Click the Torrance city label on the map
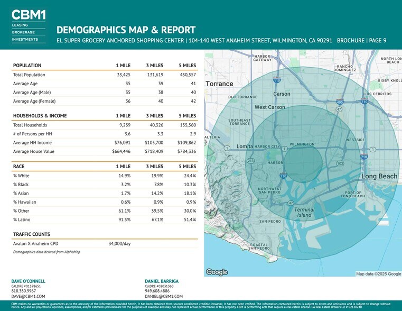Image resolution: width=402 pixels, height=311 pixels. (x=219, y=84)
